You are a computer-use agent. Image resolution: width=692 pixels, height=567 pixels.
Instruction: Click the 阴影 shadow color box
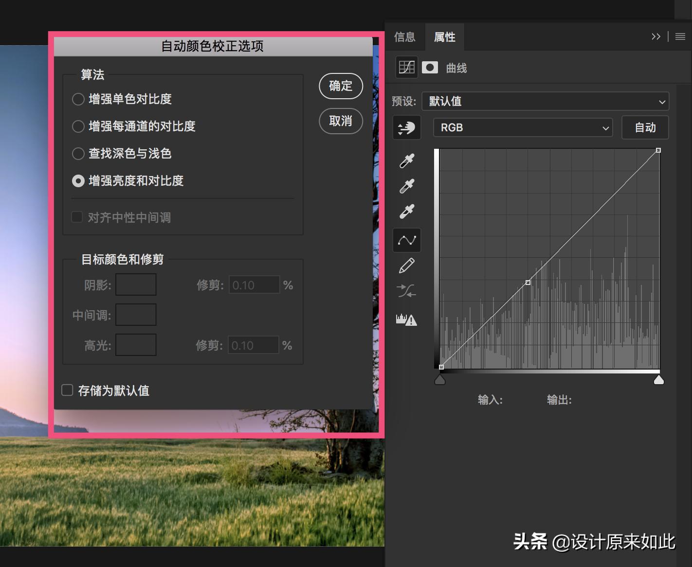(x=135, y=284)
